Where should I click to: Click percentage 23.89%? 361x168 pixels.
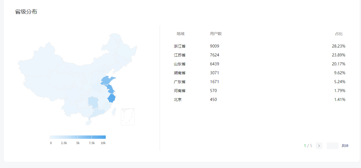pos(338,55)
